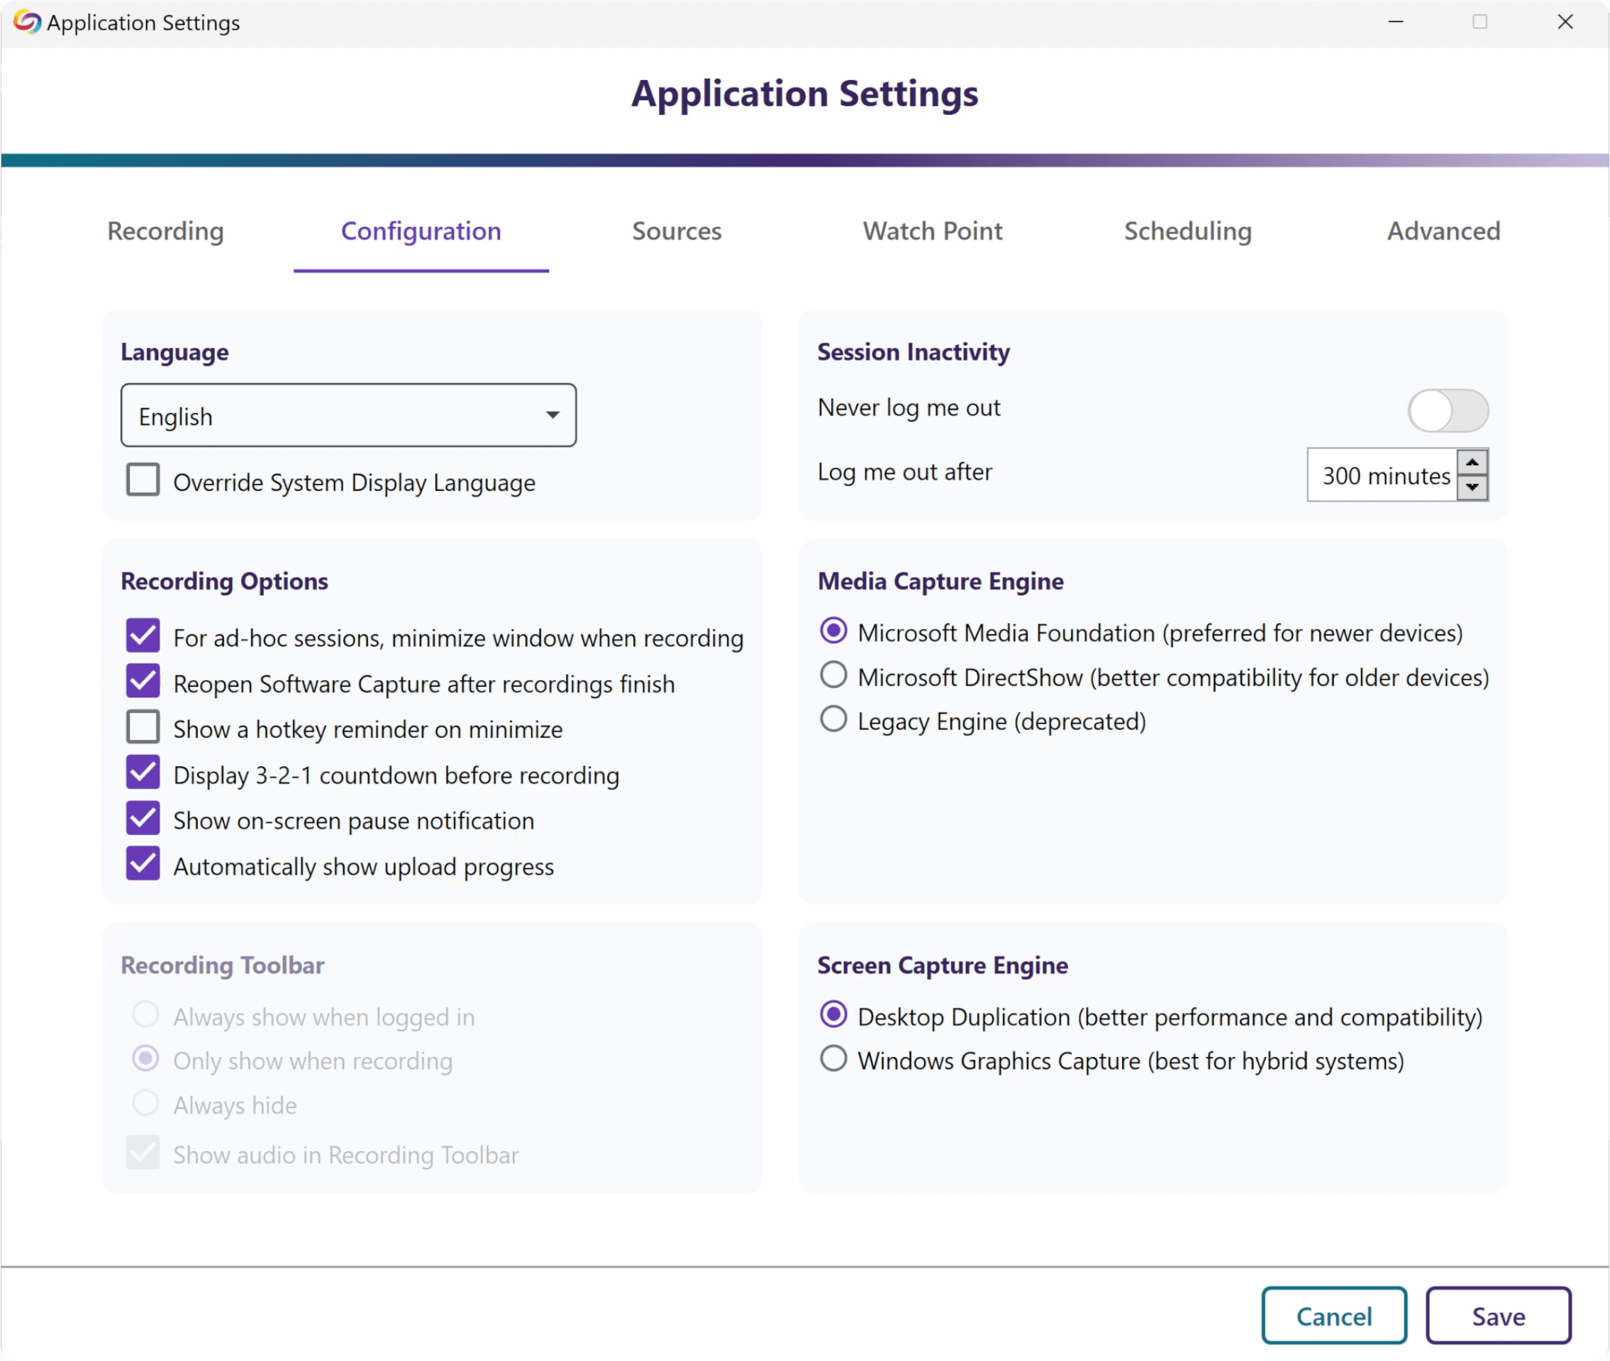This screenshot has width=1610, height=1361.
Task: Click the Sources tab
Action: (675, 231)
